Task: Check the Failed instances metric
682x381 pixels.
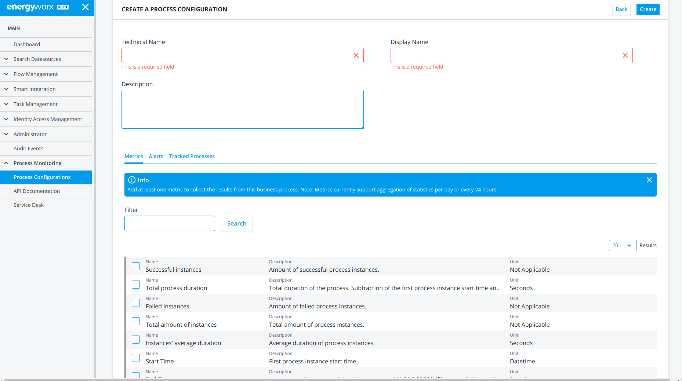Action: [136, 303]
